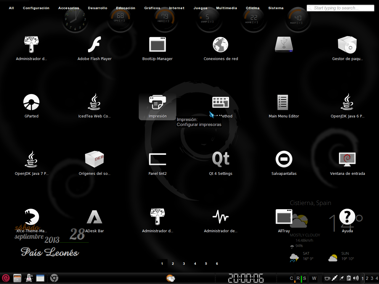Image resolution: width=379 pixels, height=284 pixels.
Task: Go to launcher page 5
Action: click(x=206, y=264)
